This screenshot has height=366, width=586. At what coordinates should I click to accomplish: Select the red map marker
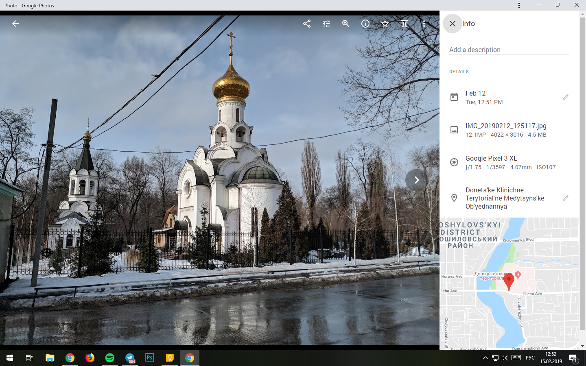click(x=509, y=281)
